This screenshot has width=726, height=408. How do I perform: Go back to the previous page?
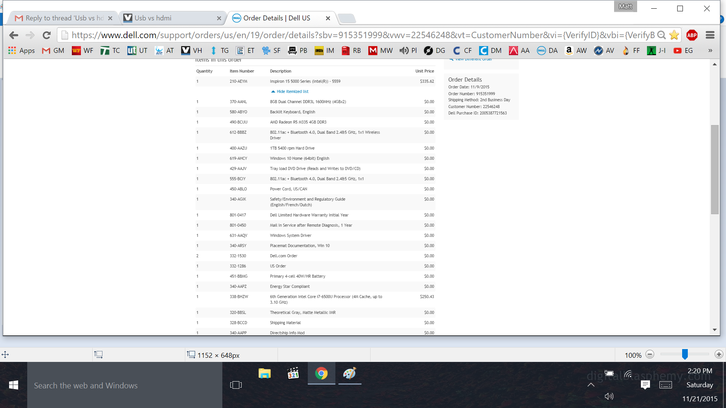tap(14, 35)
